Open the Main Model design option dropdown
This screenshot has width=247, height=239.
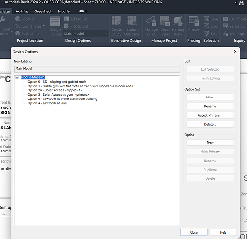[86, 33]
